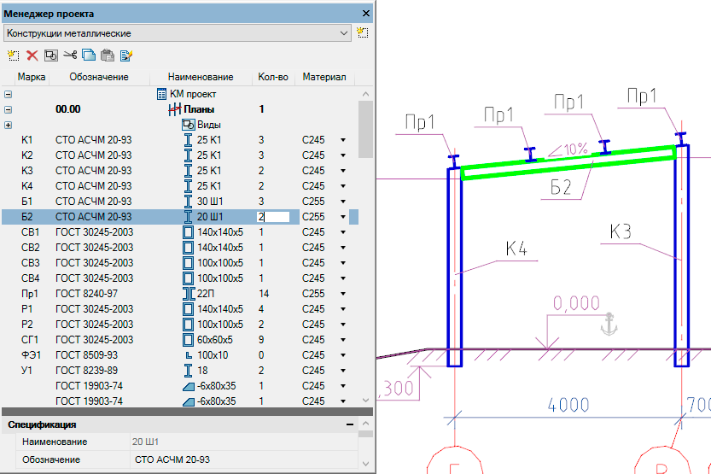Click the Кол-во column header

[273, 77]
